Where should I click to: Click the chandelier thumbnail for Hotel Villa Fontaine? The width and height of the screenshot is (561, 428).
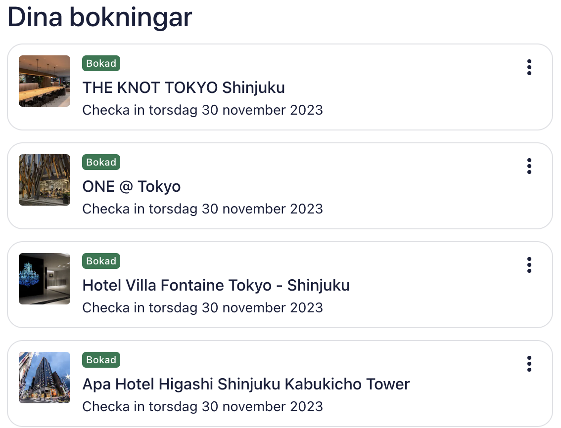tap(45, 279)
